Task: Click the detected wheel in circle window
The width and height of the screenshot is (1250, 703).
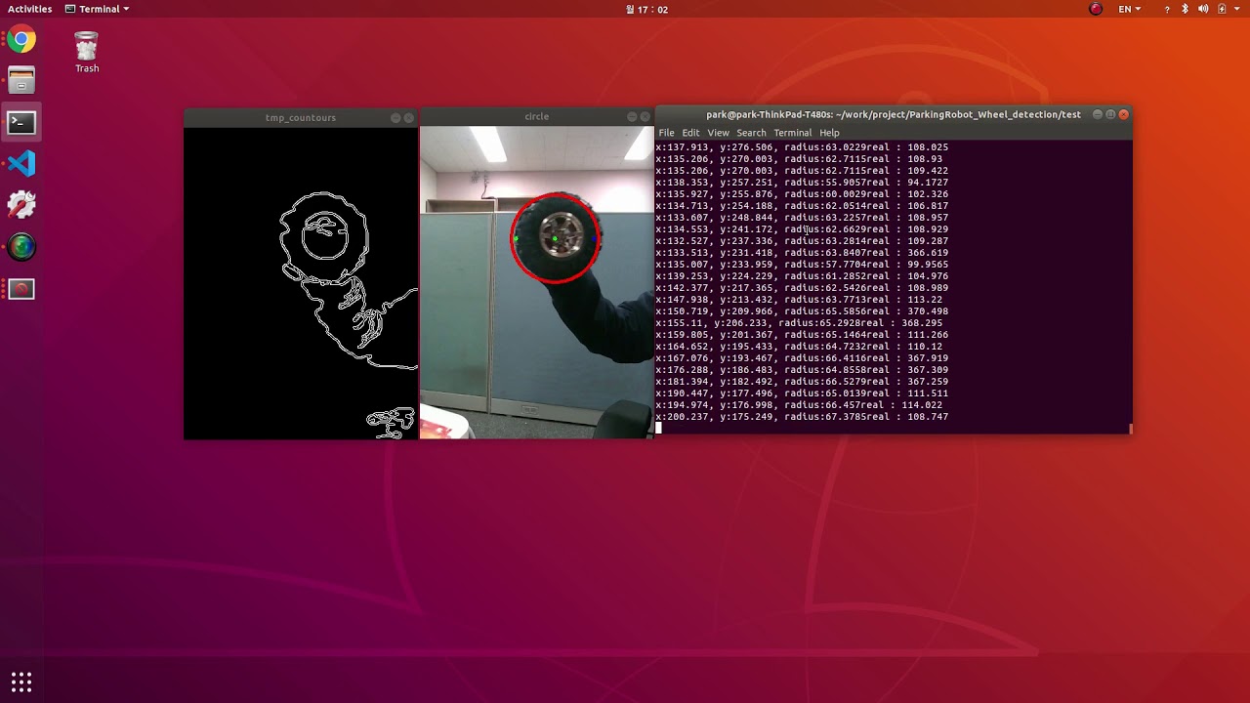Action: (556, 237)
